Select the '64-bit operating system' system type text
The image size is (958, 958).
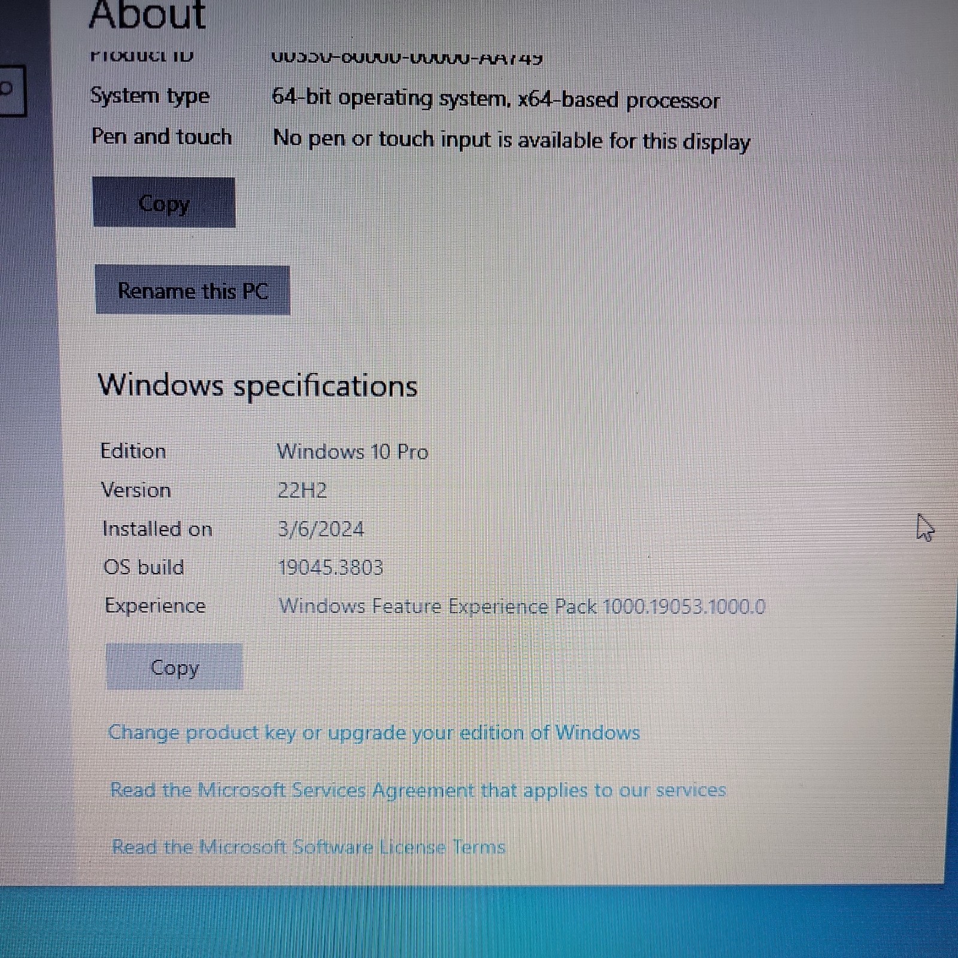(x=496, y=99)
